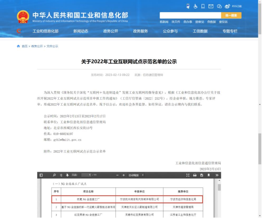The image size is (262, 218).
Task: Open the 新闻动态 menu
Action: pyautogui.click(x=81, y=31)
